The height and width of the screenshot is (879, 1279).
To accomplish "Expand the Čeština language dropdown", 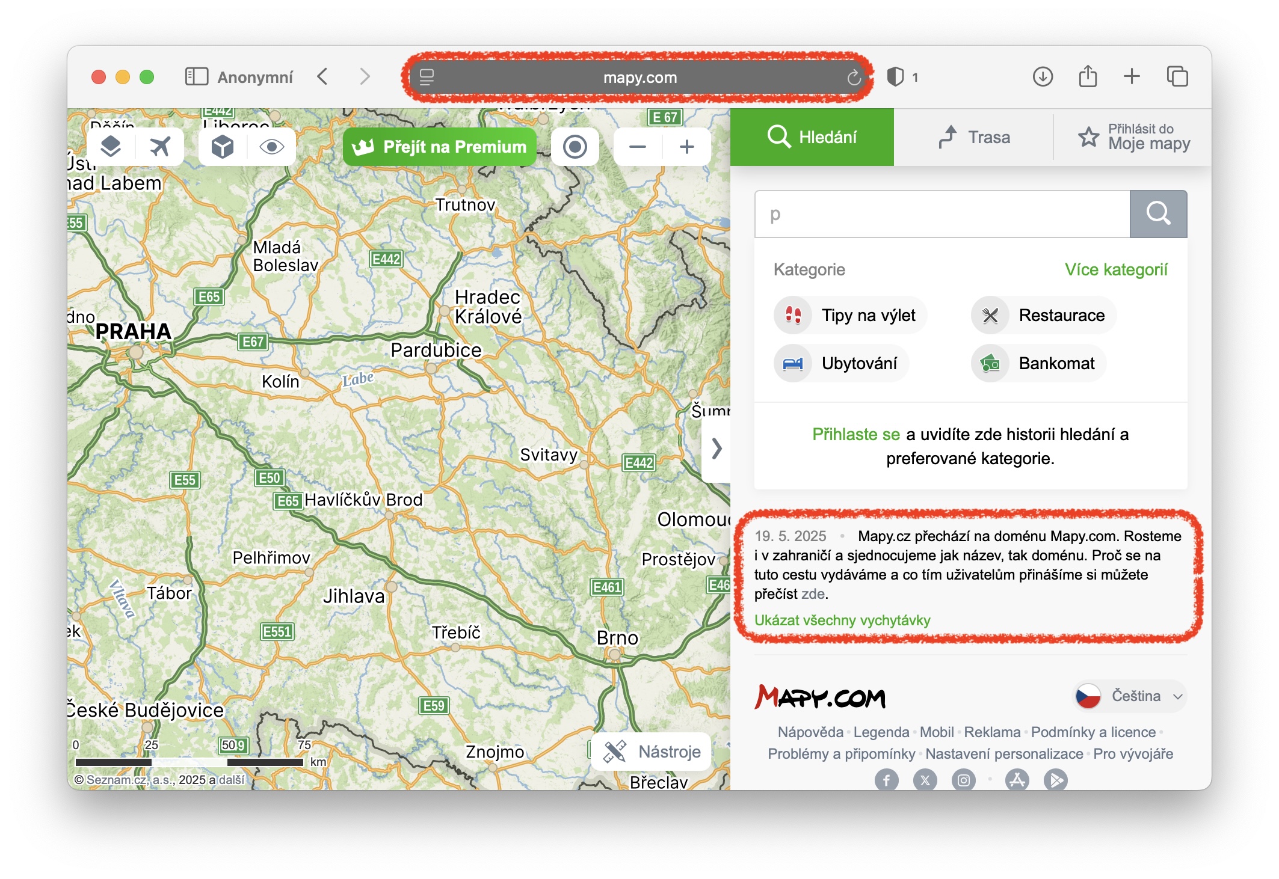I will 1130,696.
